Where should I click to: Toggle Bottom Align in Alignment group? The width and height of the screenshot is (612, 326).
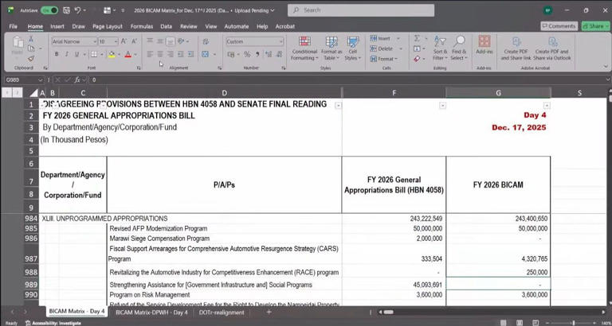point(171,41)
